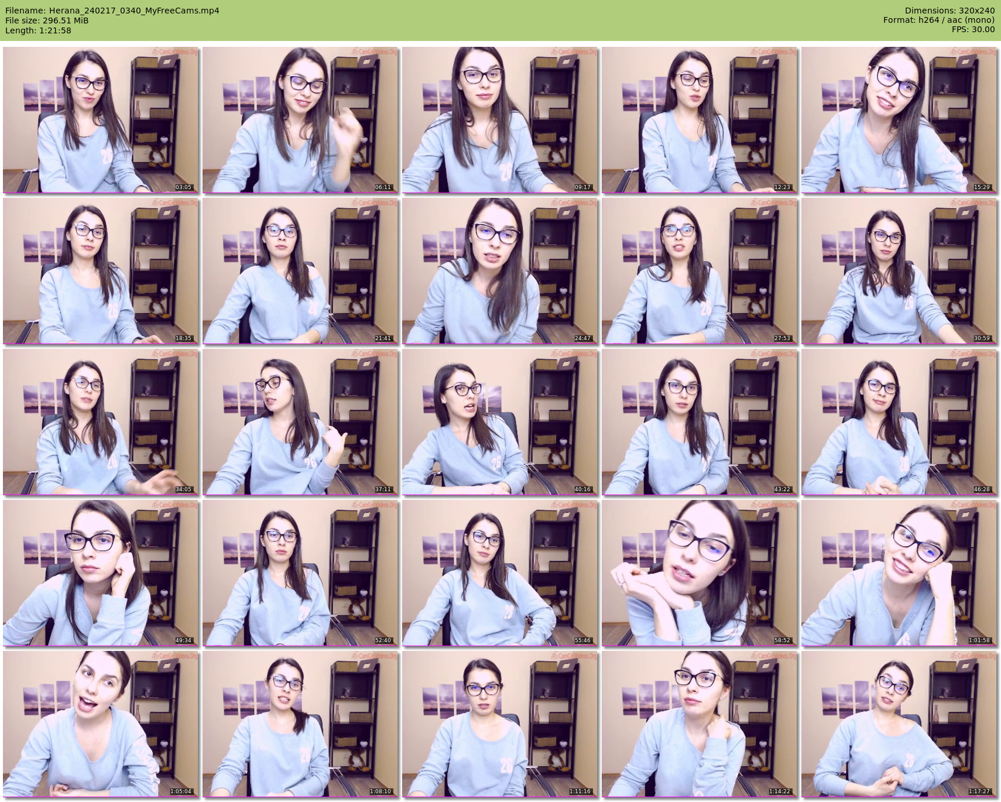The width and height of the screenshot is (1001, 802).
Task: Pick the thumbnail at 40:16
Action: (x=500, y=422)
